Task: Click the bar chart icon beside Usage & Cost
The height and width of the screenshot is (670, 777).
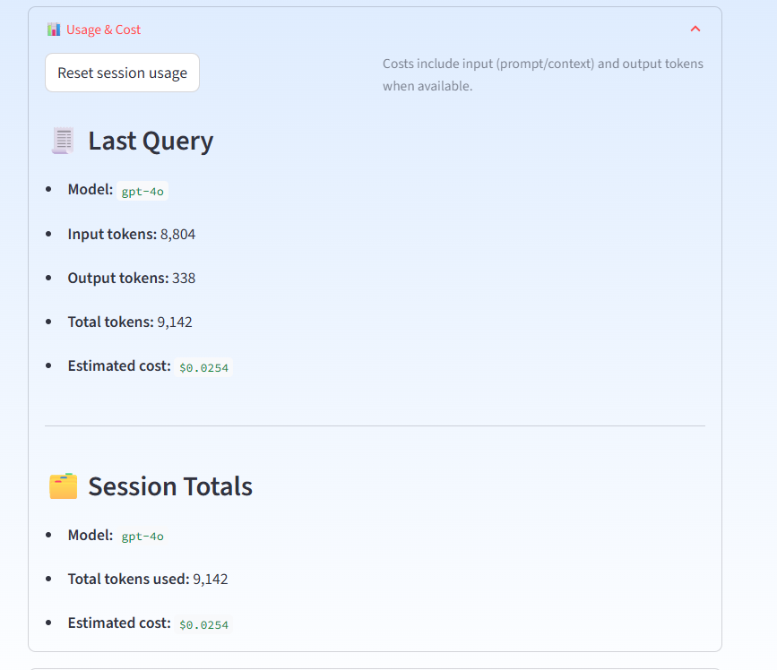Action: 52,29
